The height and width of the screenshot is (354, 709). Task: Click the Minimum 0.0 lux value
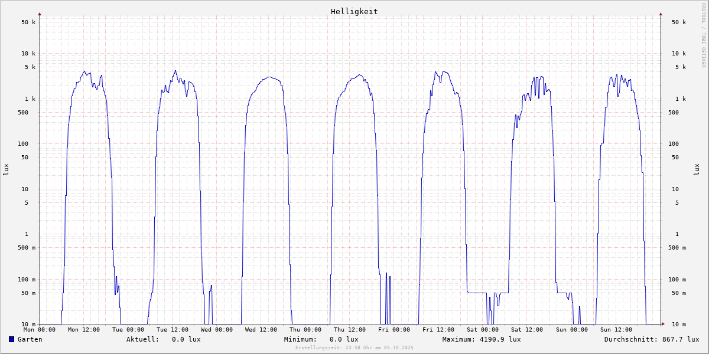[x=344, y=339]
